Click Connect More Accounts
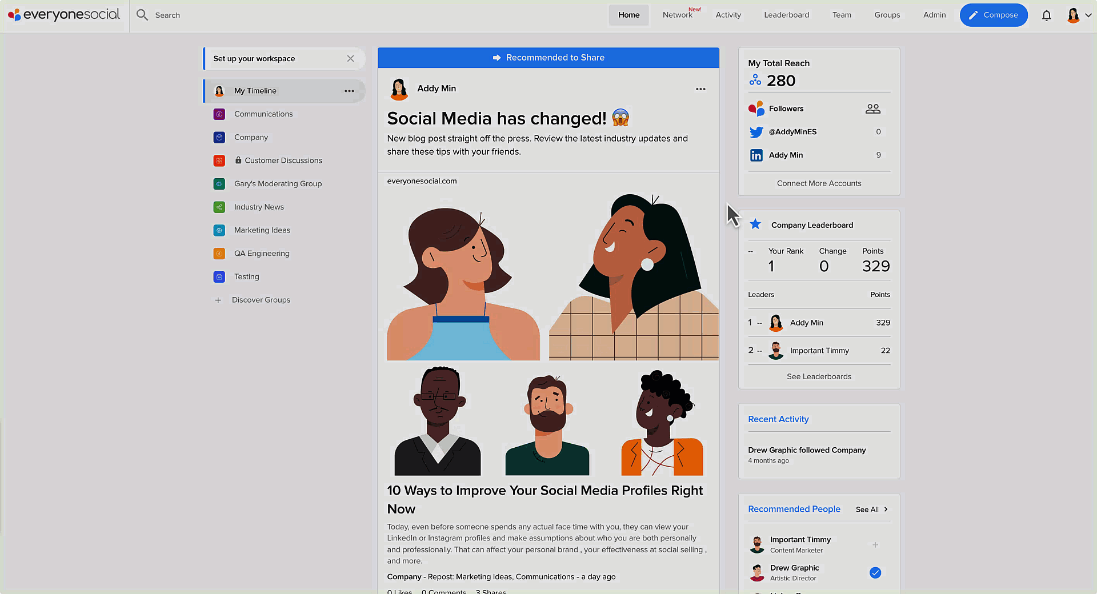This screenshot has width=1097, height=594. [x=819, y=183]
